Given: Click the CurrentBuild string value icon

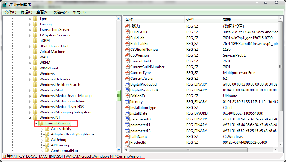Looking at the screenshot, I should coord(127,61).
